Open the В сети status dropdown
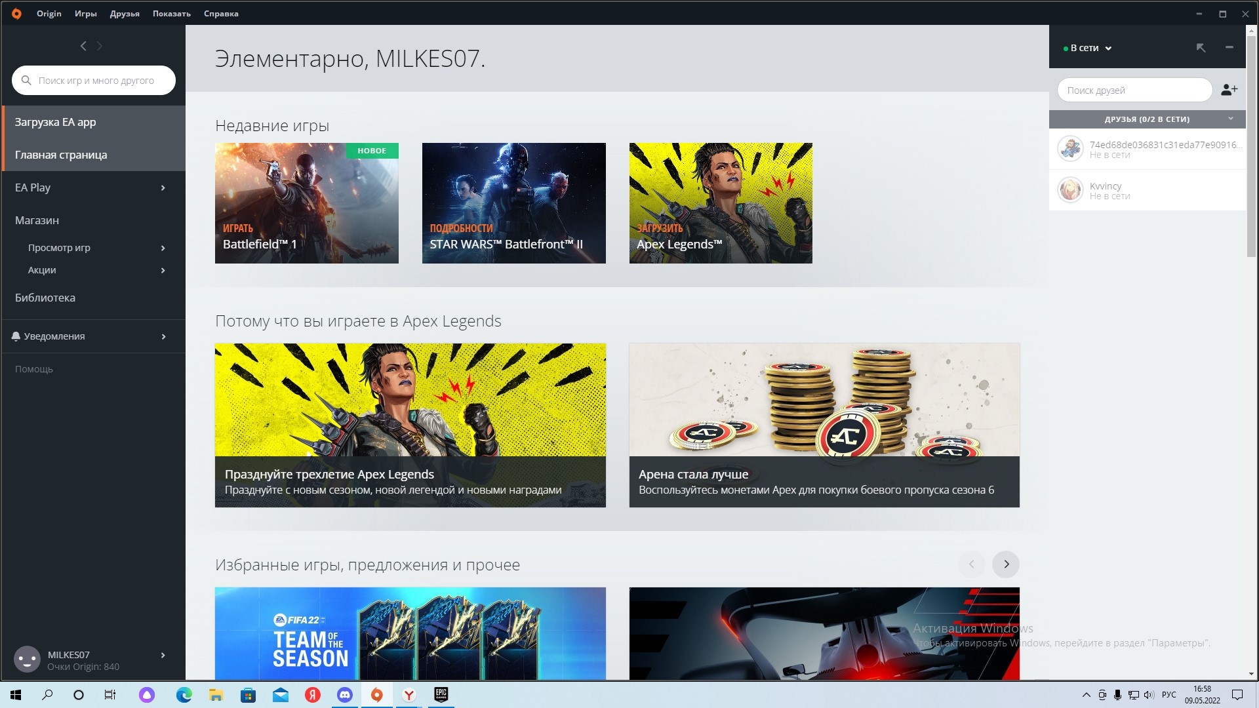The image size is (1259, 708). pyautogui.click(x=1088, y=48)
